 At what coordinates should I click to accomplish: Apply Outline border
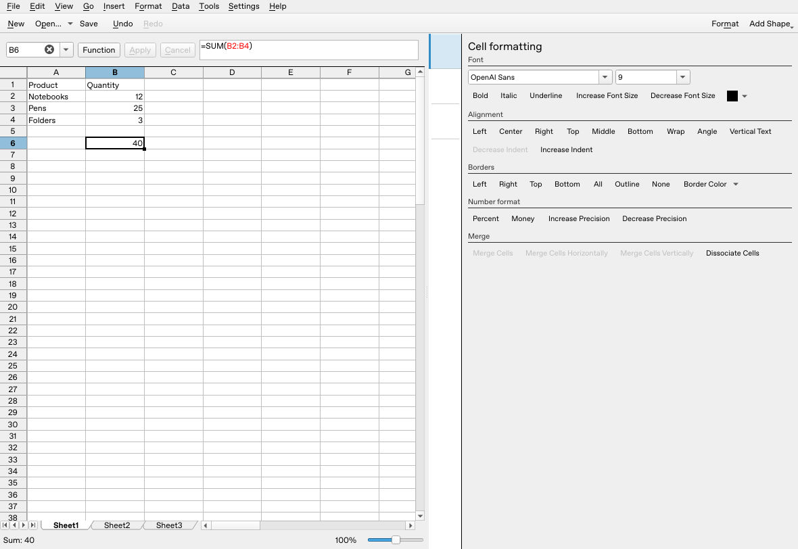click(x=627, y=184)
